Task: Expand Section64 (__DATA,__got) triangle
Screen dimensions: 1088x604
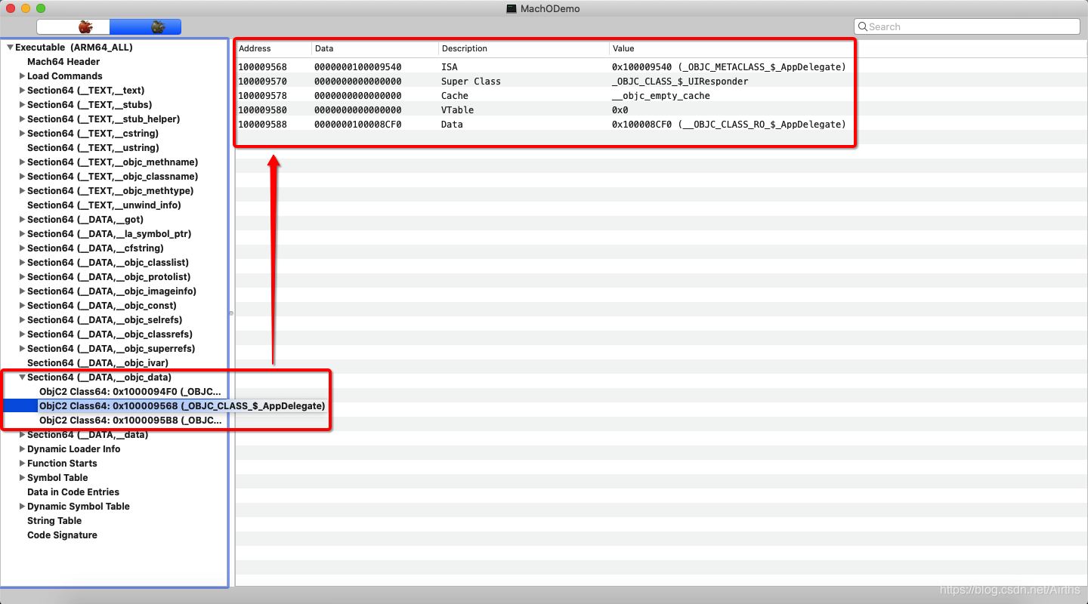Action: (22, 220)
